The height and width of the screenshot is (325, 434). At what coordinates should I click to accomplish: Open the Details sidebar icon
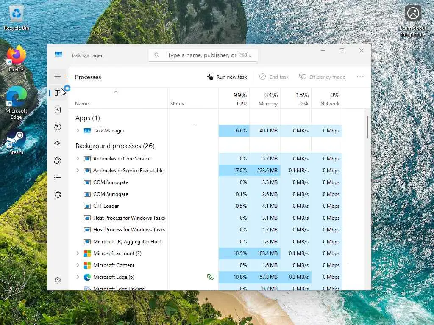(58, 177)
